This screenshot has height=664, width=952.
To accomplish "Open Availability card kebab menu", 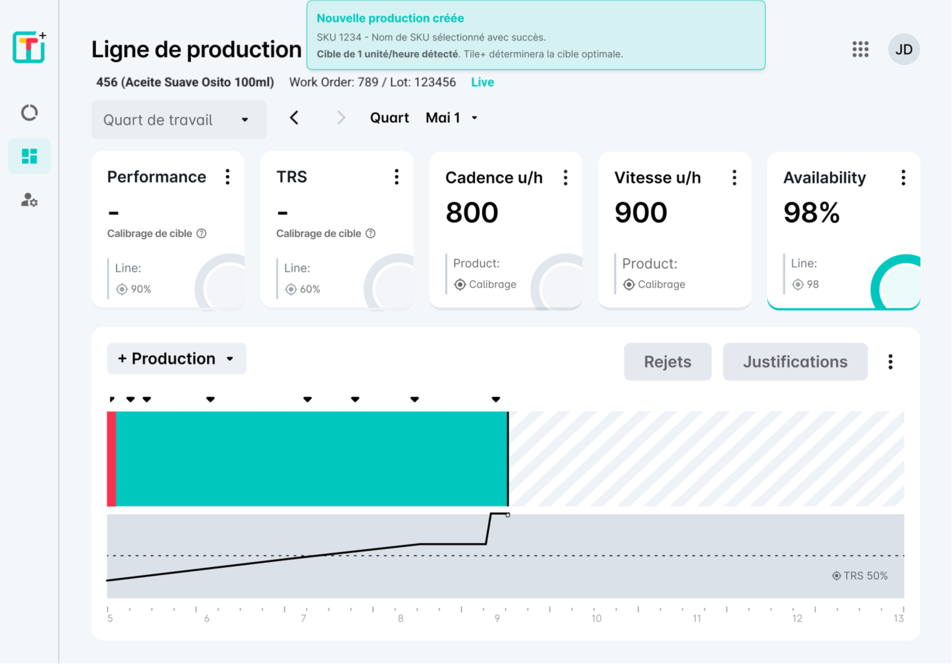I will click(x=903, y=178).
